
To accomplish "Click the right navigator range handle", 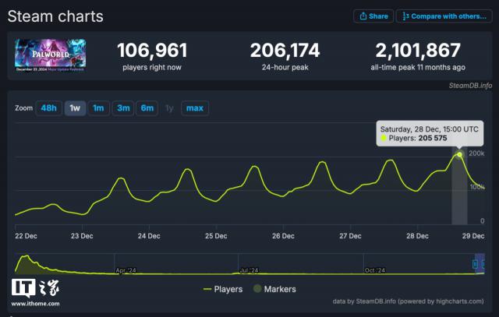I will 484,263.
